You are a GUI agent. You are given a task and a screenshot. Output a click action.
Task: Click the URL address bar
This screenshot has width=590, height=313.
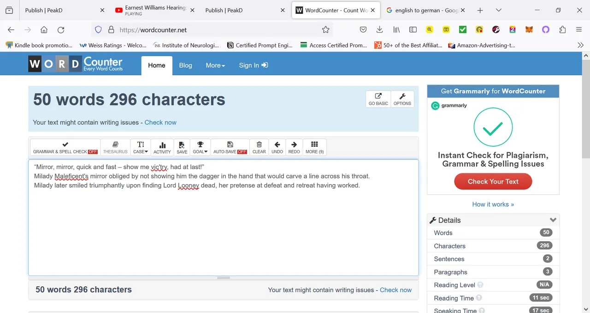[x=212, y=30]
